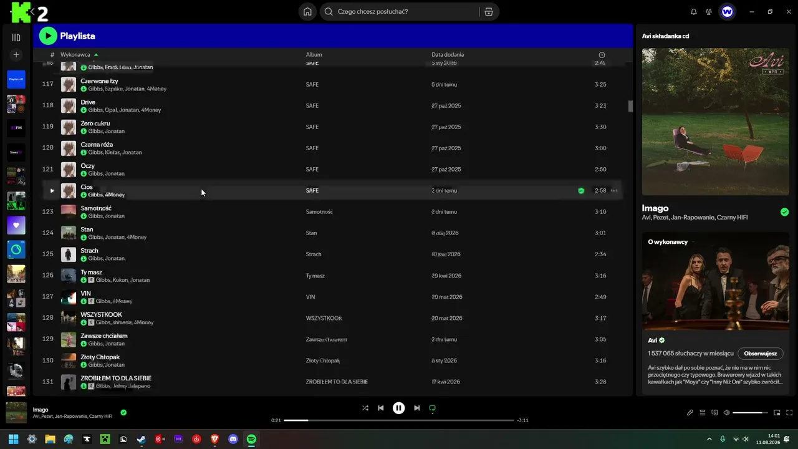This screenshot has height=449, width=798.
Task: Pause the current song
Action: [398, 408]
